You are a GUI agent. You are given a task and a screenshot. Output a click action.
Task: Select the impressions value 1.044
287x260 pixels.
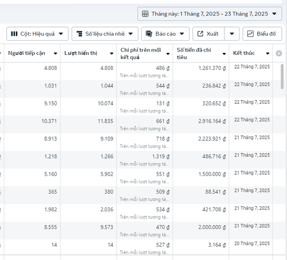click(107, 86)
